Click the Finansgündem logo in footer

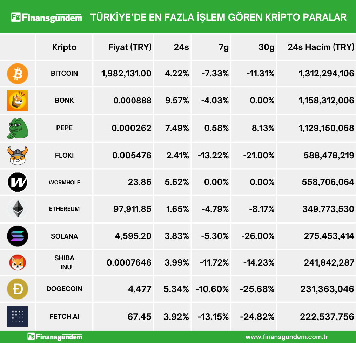pos(55,337)
